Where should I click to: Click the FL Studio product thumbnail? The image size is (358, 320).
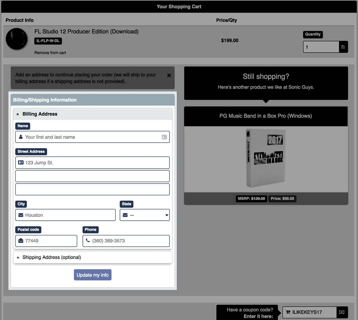pos(17,39)
